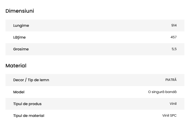The image size is (189, 129).
Task: Click the Vinil product type value
Action: [x=173, y=104]
